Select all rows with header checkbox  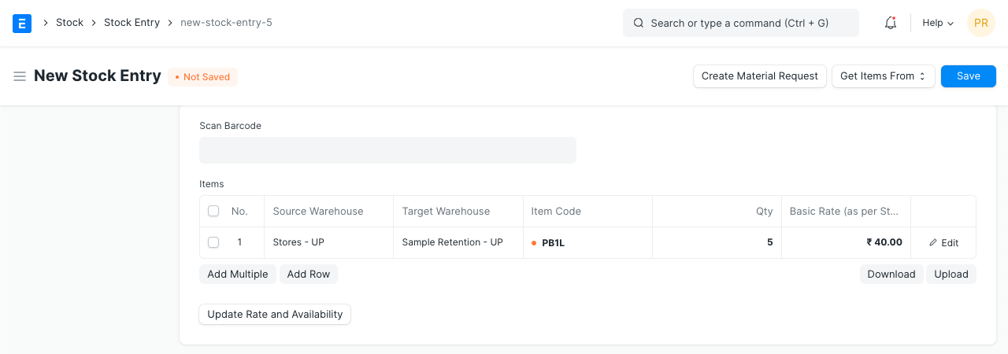(x=213, y=212)
